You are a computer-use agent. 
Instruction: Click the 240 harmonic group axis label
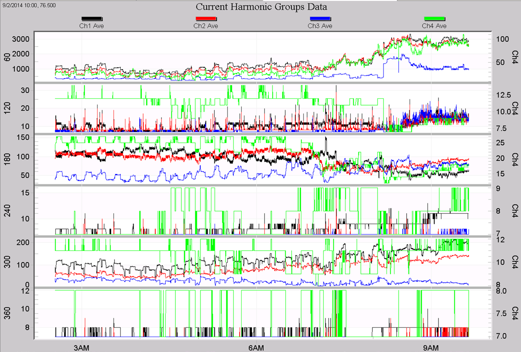[x=7, y=210]
